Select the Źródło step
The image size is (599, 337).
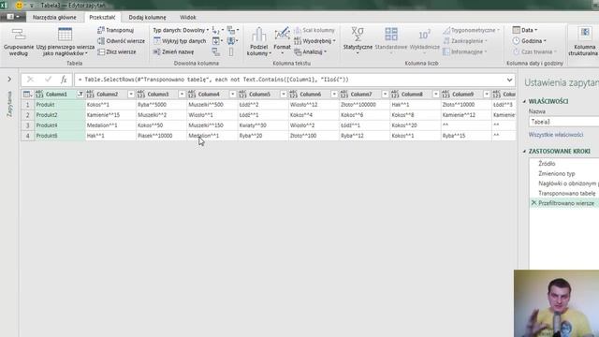point(547,163)
